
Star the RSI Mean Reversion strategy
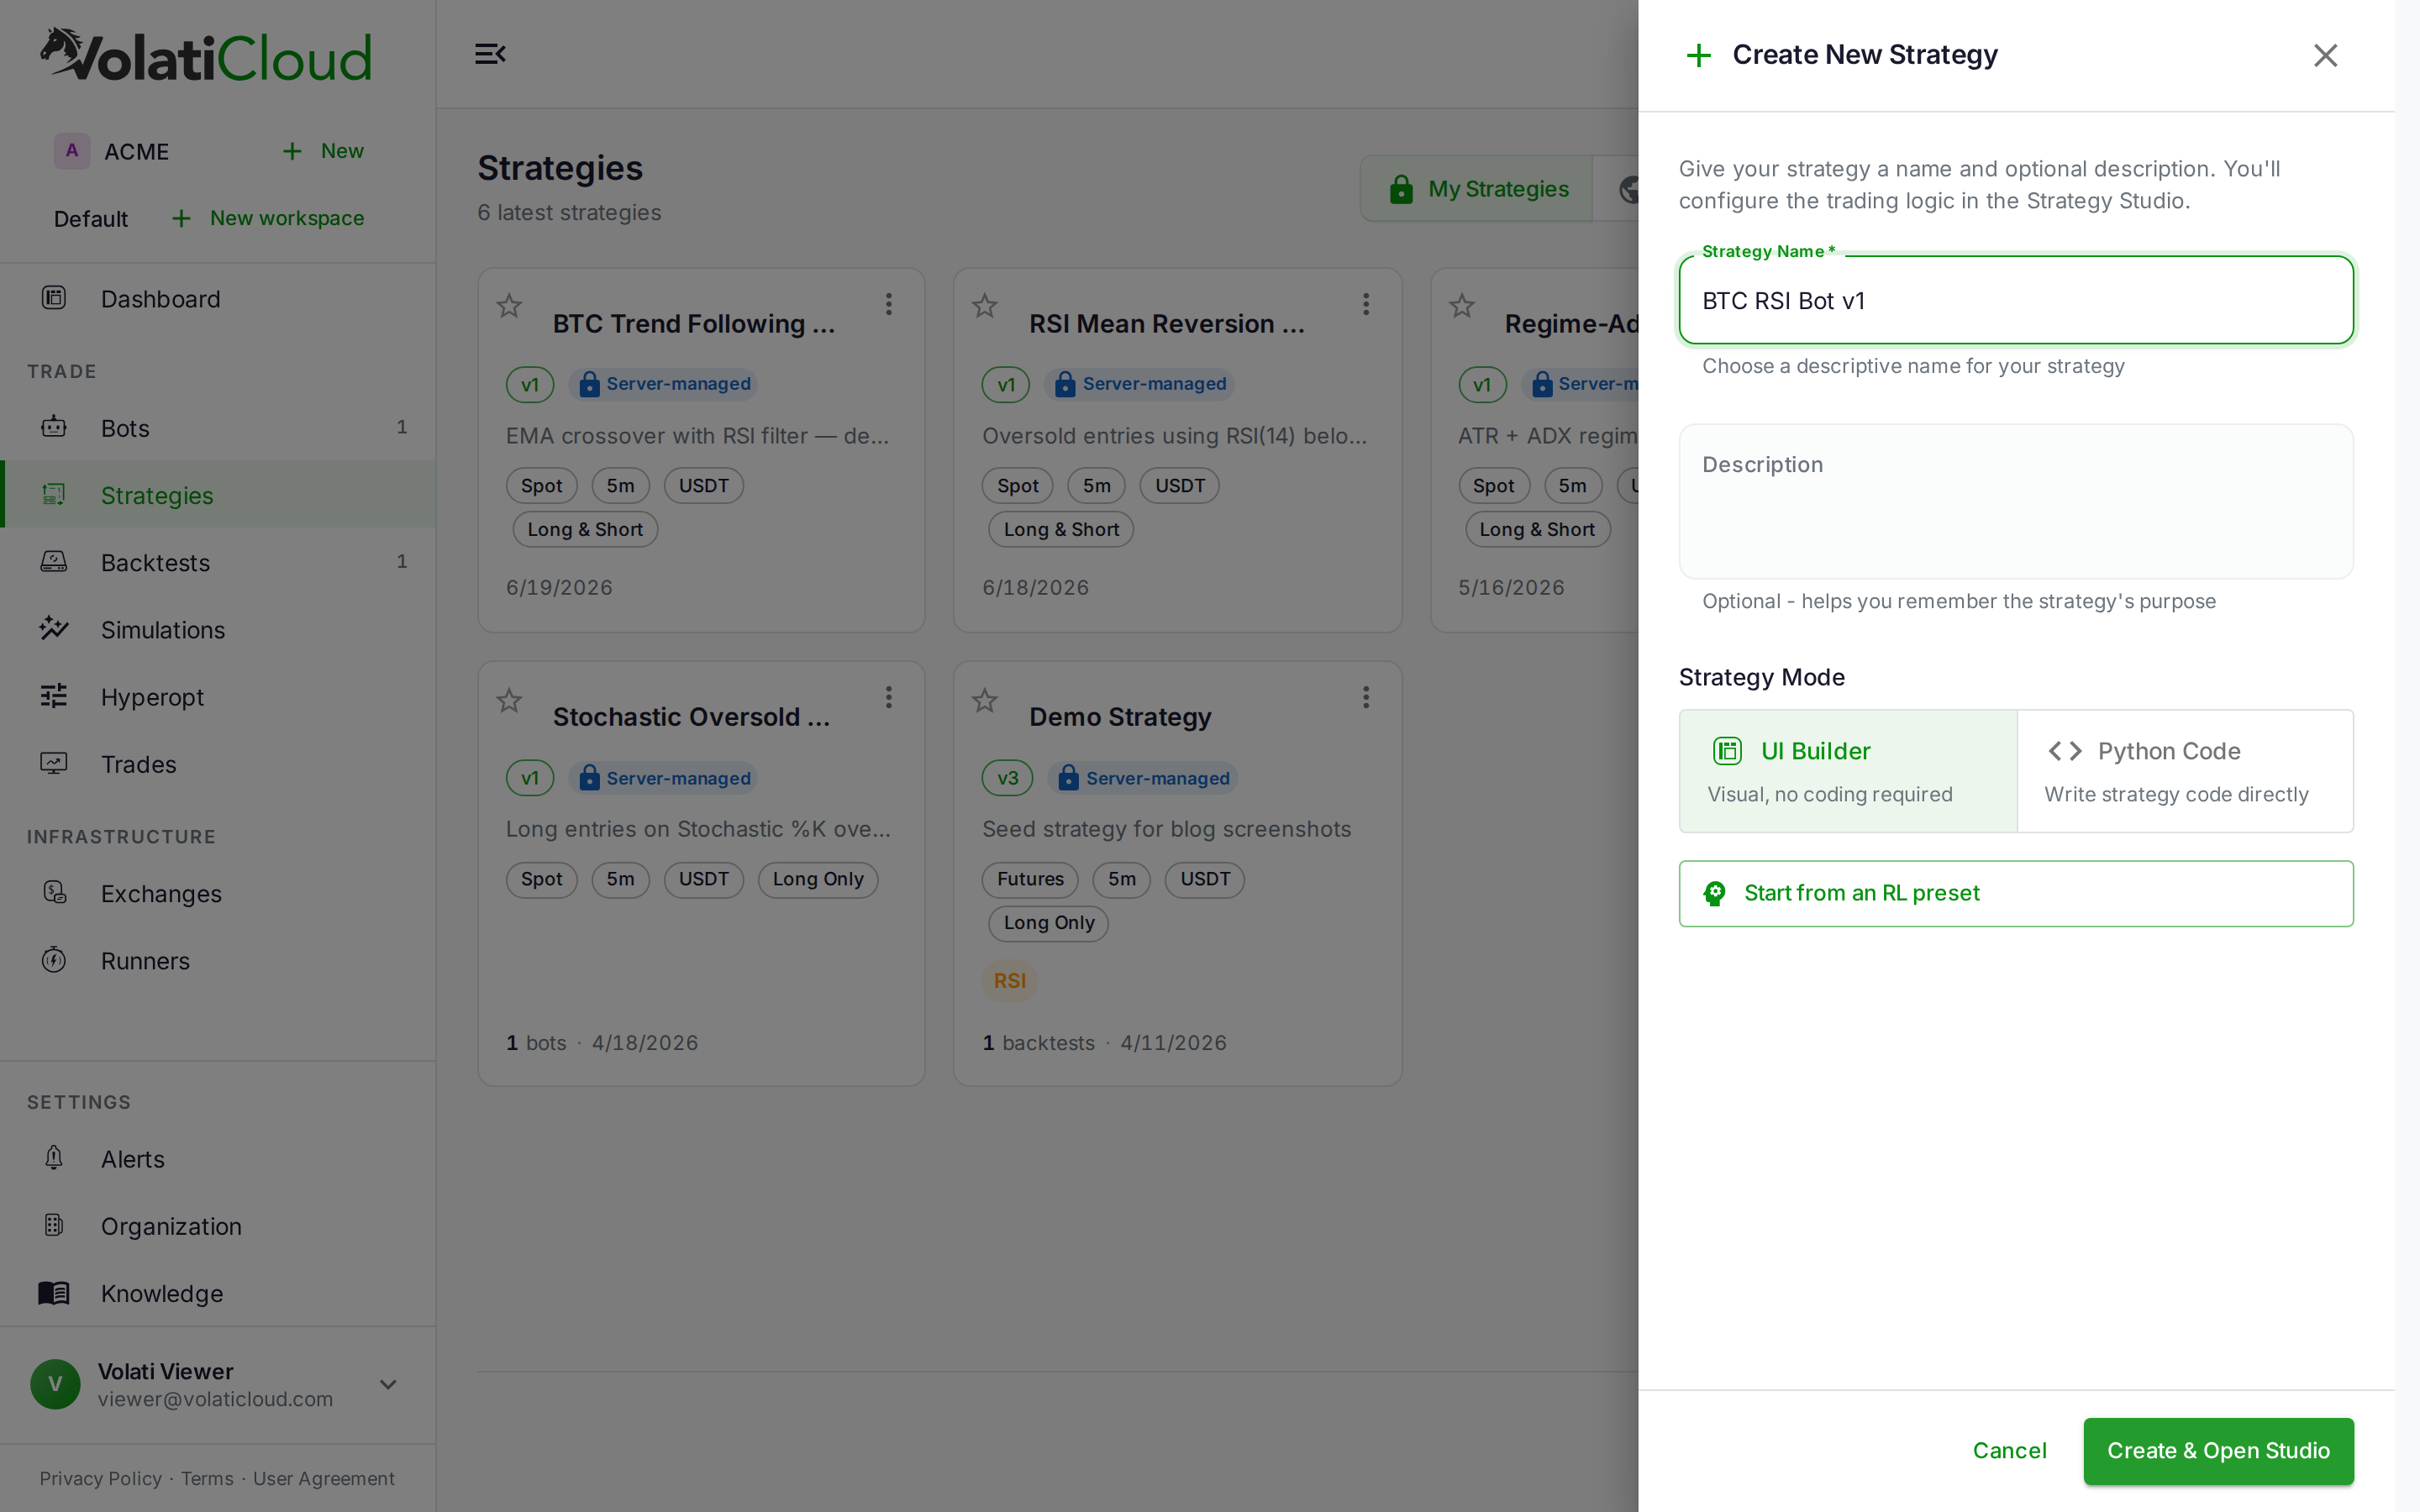click(985, 305)
